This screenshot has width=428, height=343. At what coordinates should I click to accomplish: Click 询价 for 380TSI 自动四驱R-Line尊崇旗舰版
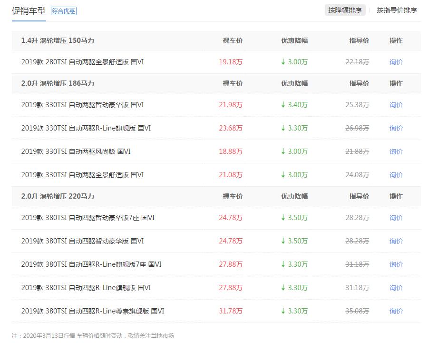coord(396,311)
